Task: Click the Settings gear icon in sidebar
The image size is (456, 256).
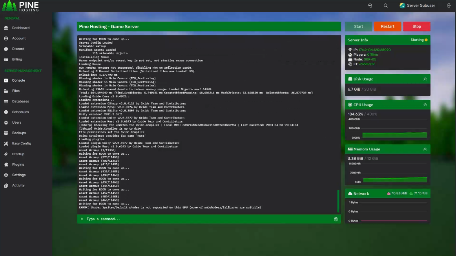Action: tap(6, 175)
